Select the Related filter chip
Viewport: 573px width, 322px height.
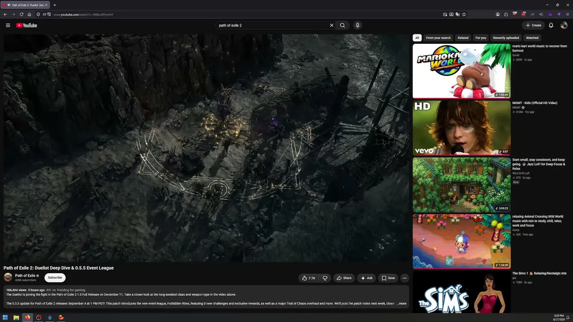click(463, 38)
